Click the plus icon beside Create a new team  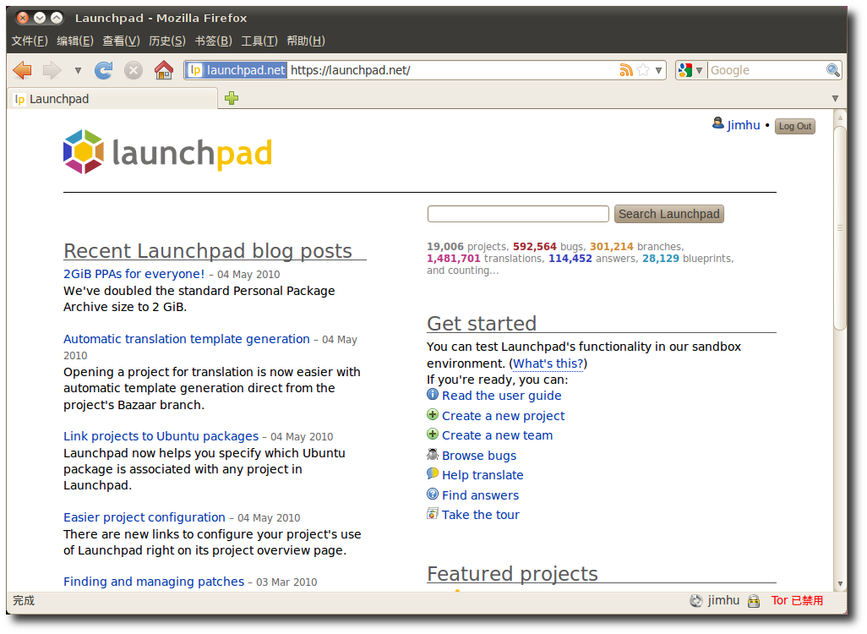[x=433, y=435]
